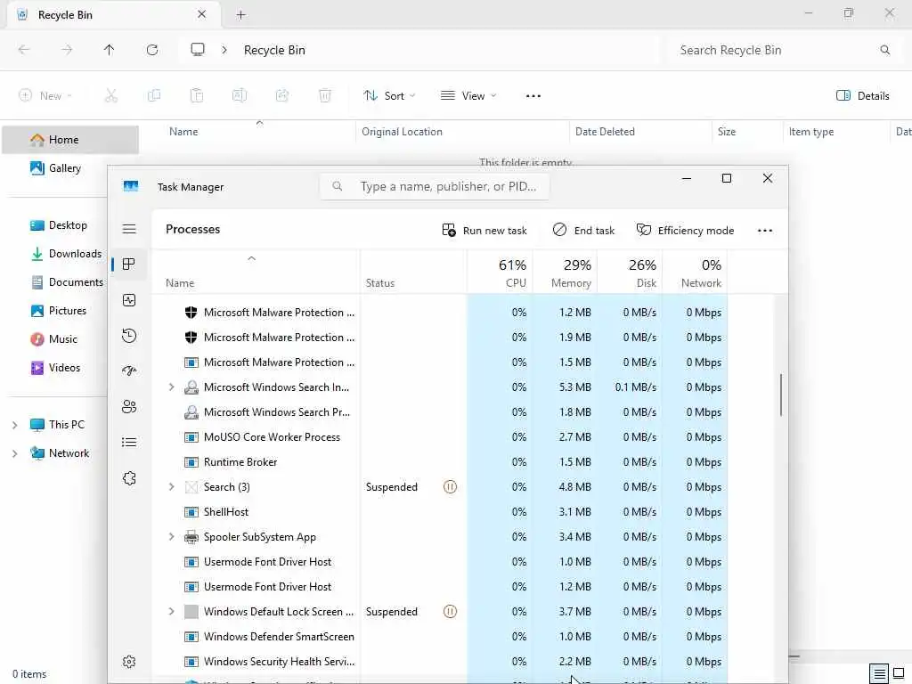Click Task Manager vertical scrollbar thumb
This screenshot has height=684, width=912.
coord(780,395)
